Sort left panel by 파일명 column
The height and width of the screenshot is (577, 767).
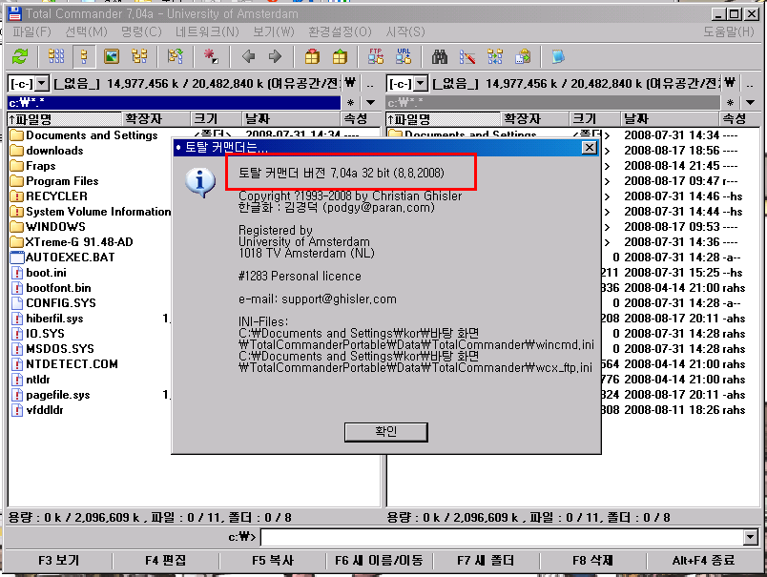point(65,119)
